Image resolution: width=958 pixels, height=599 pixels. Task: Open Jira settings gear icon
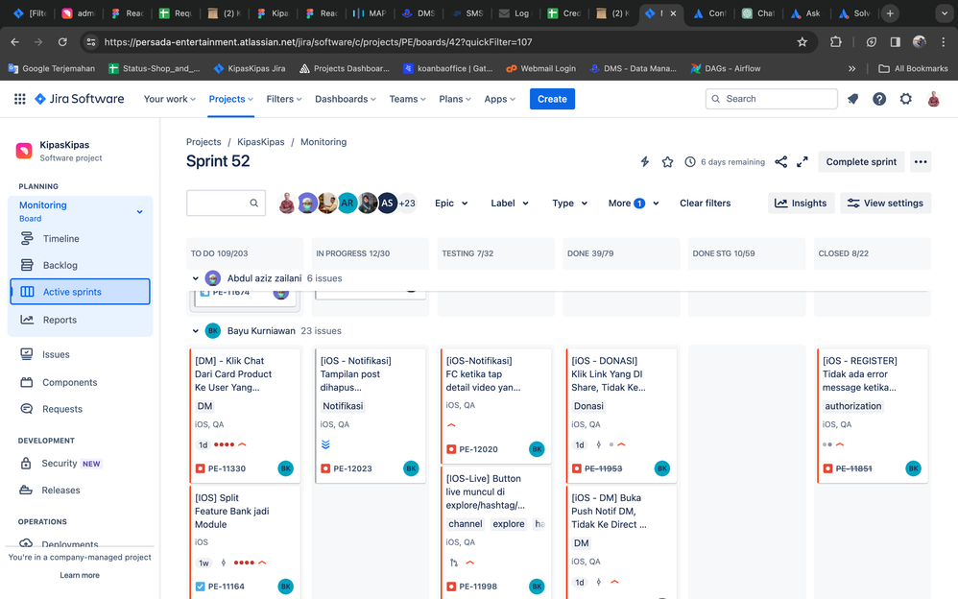tap(906, 99)
